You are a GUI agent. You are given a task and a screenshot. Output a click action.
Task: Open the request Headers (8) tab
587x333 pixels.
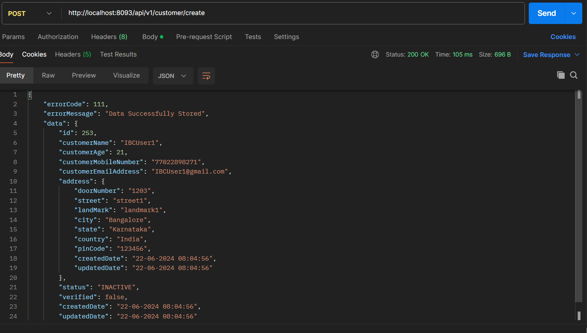coord(109,37)
